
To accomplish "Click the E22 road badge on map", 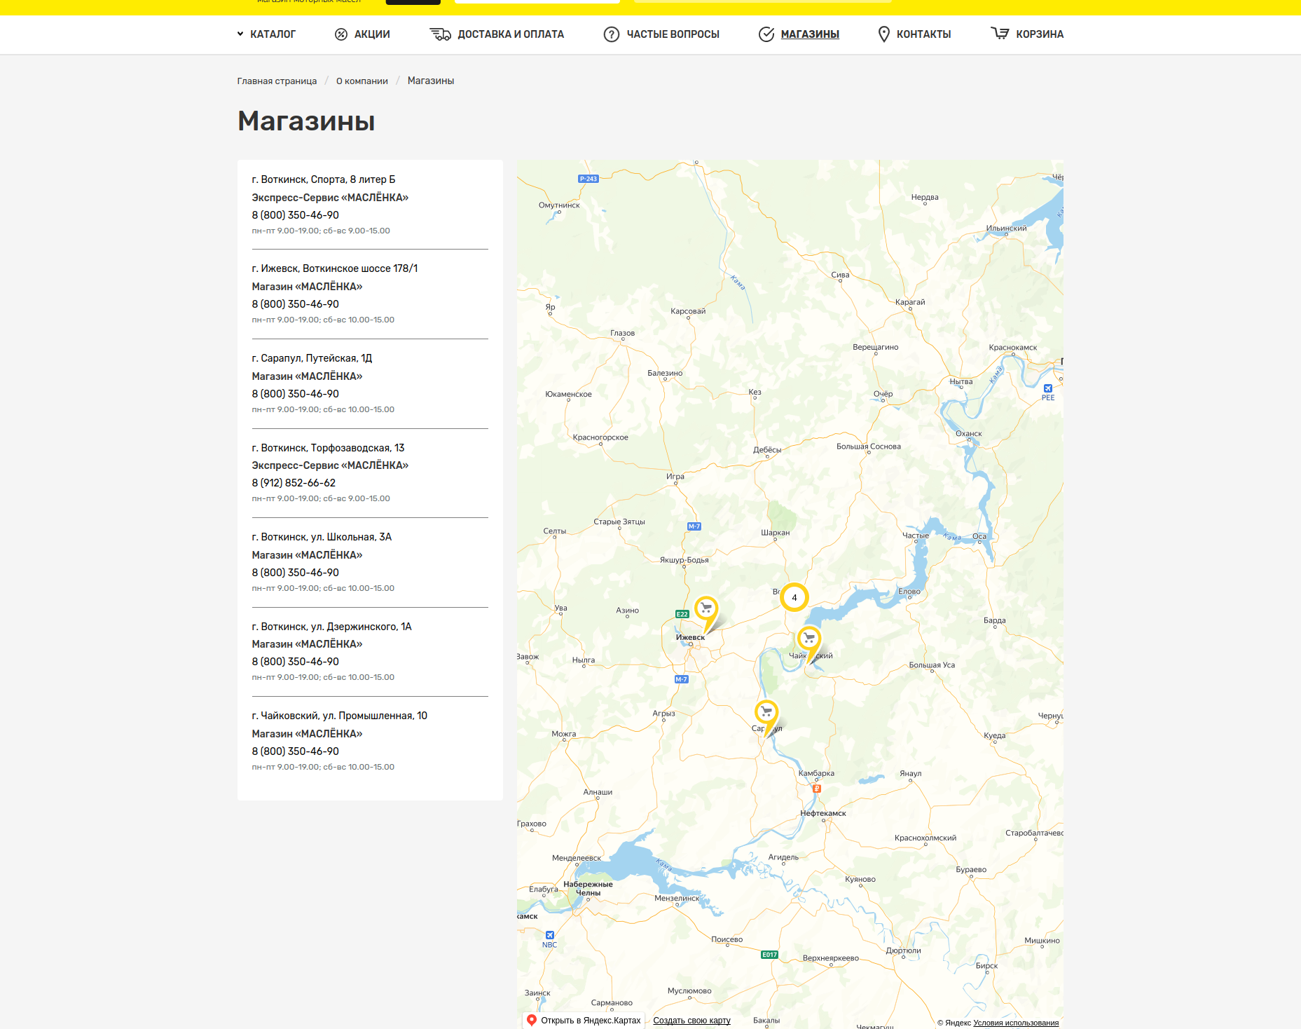I will (682, 614).
